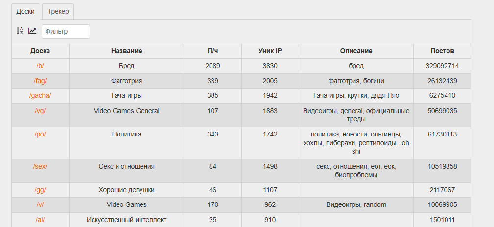
Task: Click the П/ч column header
Action: (212, 51)
